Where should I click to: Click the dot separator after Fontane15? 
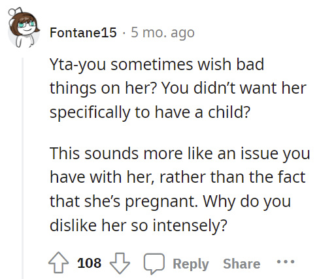pos(124,33)
